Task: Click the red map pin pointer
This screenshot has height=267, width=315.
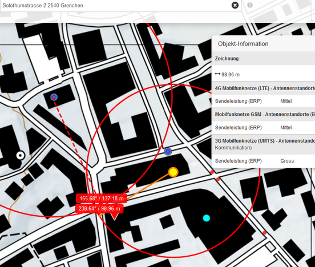Action: [x=115, y=217]
